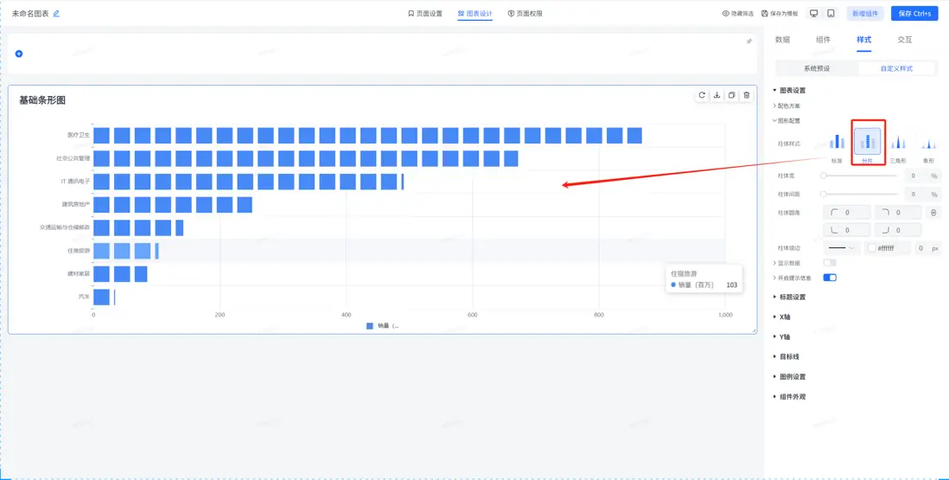This screenshot has height=480, width=949.
Task: Switch to desktop preview icon
Action: pos(814,14)
